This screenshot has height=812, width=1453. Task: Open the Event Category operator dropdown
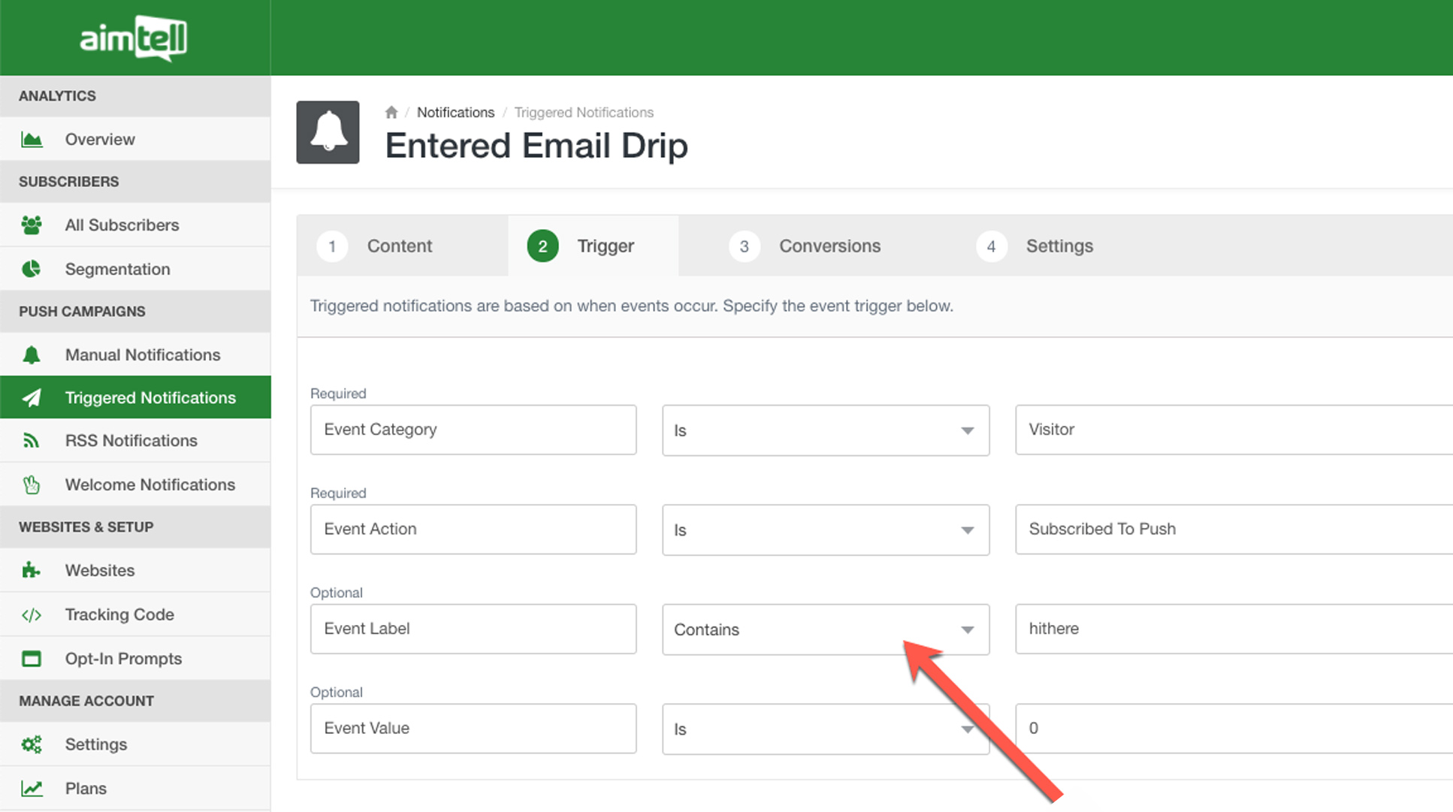coord(825,430)
